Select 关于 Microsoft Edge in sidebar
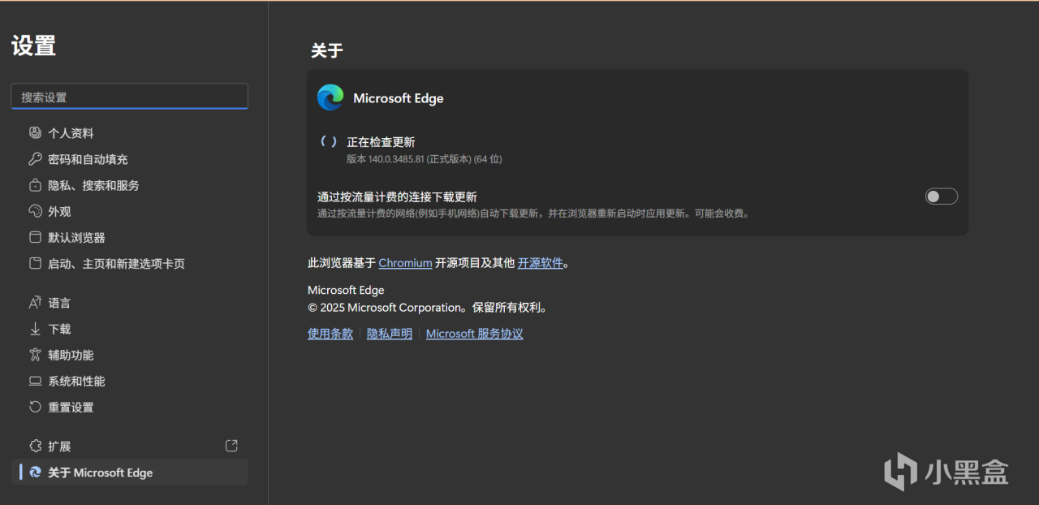The image size is (1039, 505). coord(100,473)
